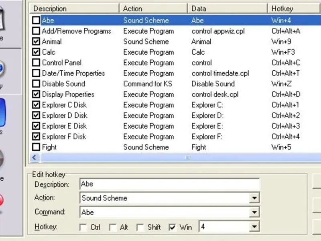Open the hotkey key dropdown showing 4
321x241 pixels.
(x=254, y=227)
